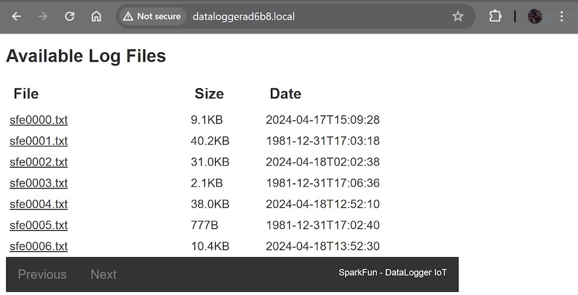The width and height of the screenshot is (578, 295).
Task: Open log file sfe0000.txt
Action: (39, 120)
